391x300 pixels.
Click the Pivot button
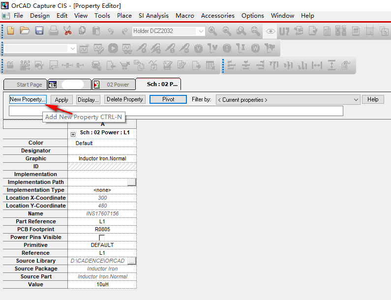168,99
